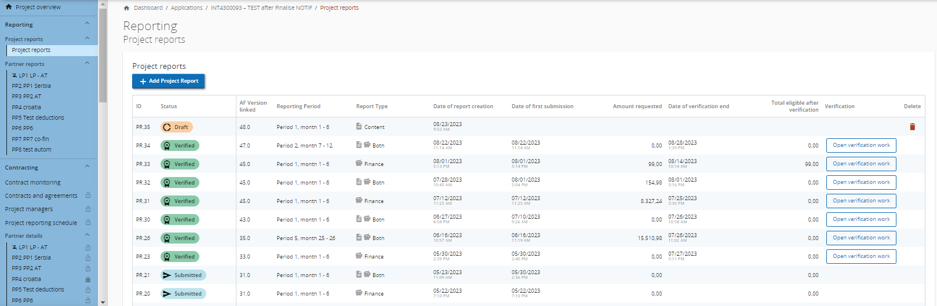This screenshot has width=937, height=306.
Task: Click the home icon in the breadcrumb
Action: coord(126,8)
